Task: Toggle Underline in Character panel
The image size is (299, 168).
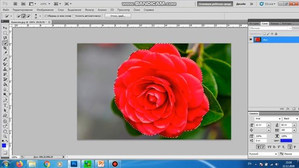Action: tap(290, 147)
